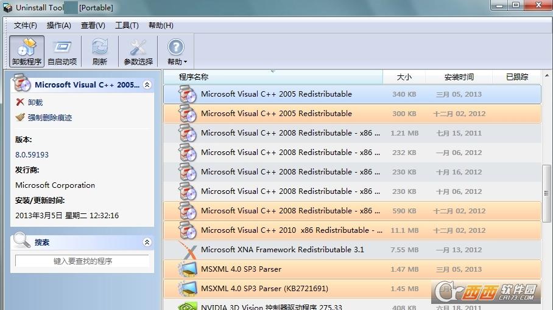Click the magnifier icon in 搜索 panel
Viewport: 553px width, 310px height.
[21, 240]
